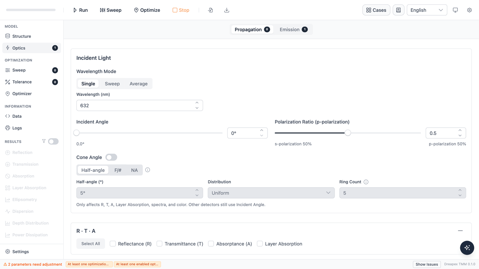Click the results filter funnel icon
This screenshot has width=479, height=269.
point(44,141)
